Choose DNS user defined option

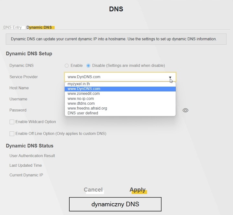83,113
